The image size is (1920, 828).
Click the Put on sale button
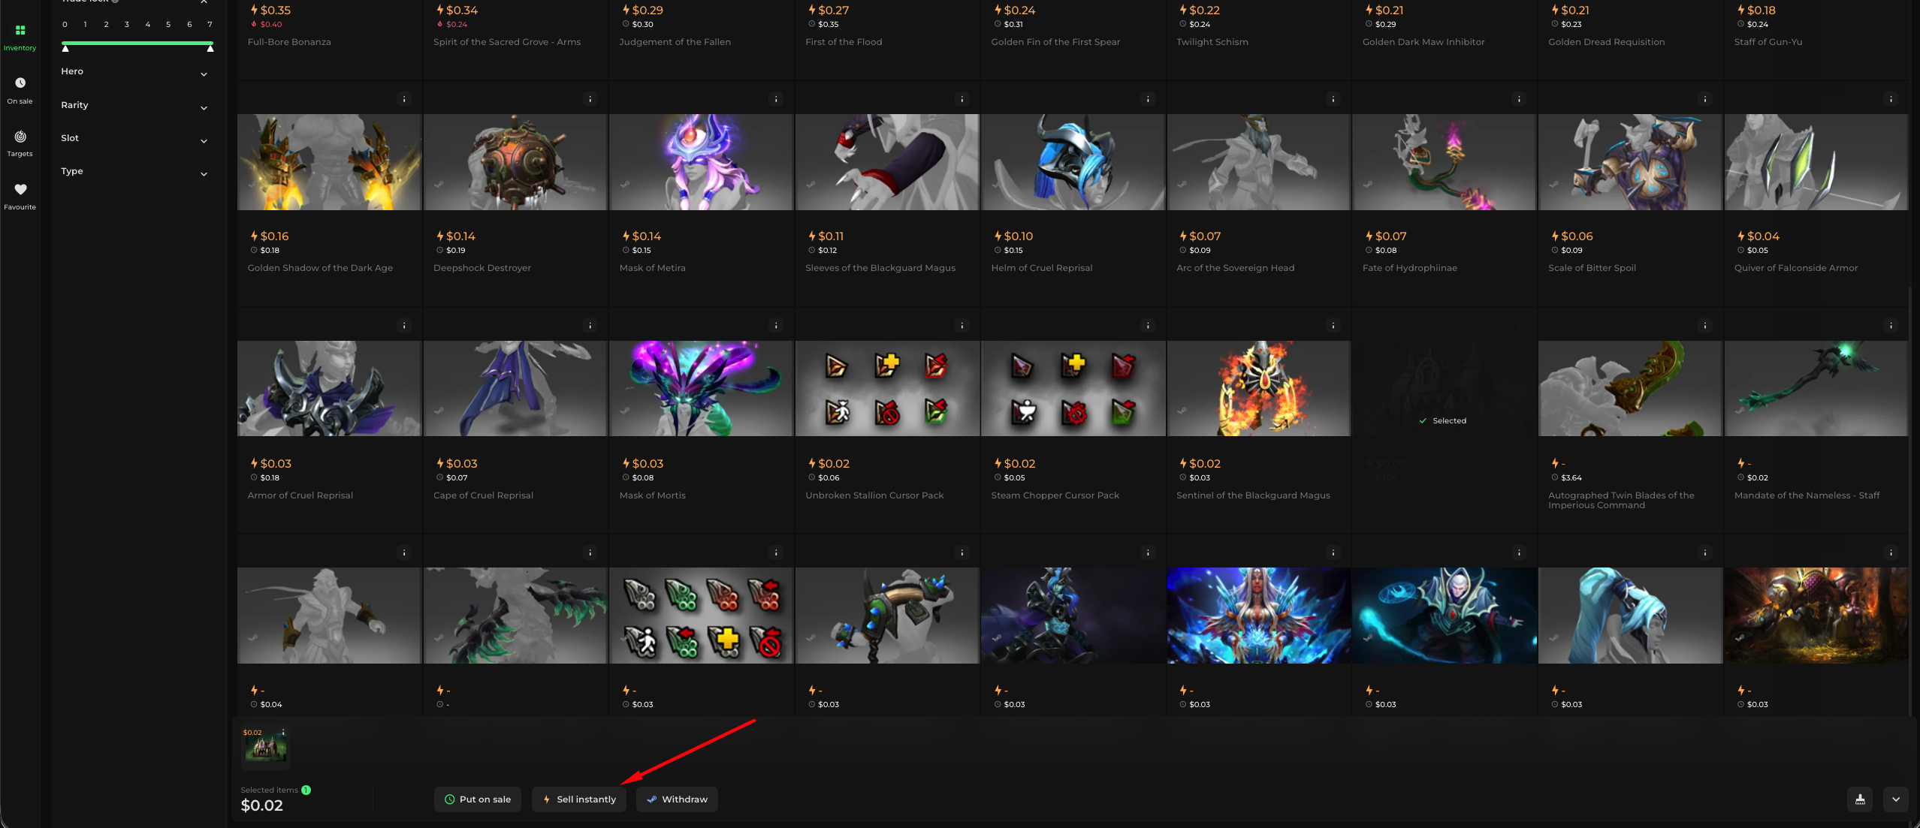(x=478, y=799)
